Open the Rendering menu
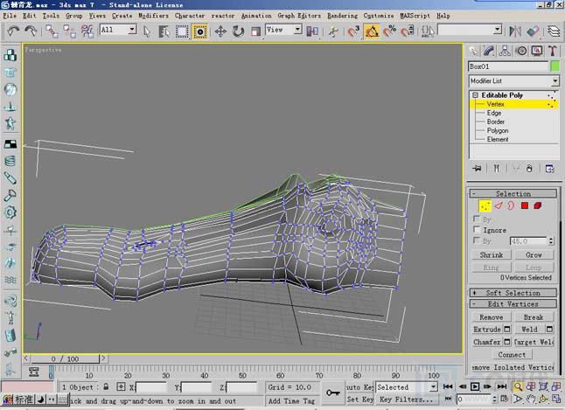The width and height of the screenshot is (565, 410). [342, 16]
